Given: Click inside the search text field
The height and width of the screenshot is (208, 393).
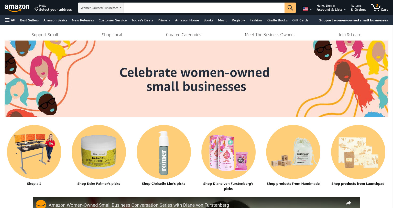Looking at the screenshot, I should pos(204,8).
